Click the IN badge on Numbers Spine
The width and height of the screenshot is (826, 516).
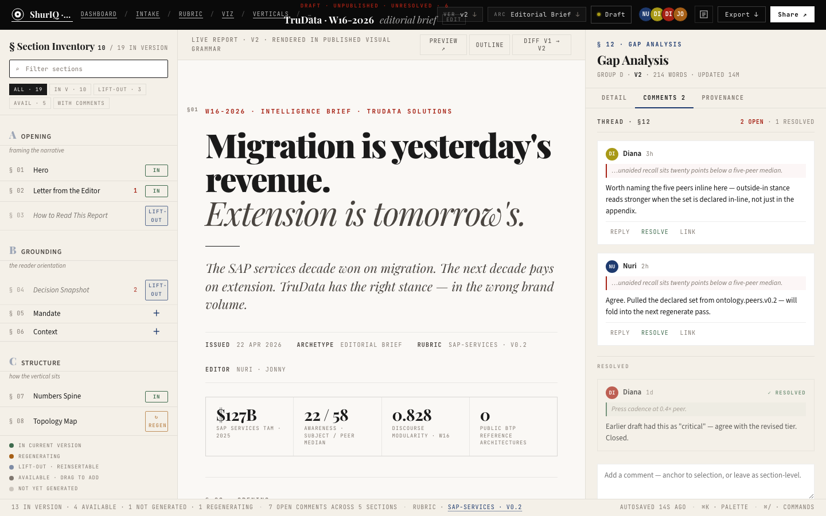156,396
